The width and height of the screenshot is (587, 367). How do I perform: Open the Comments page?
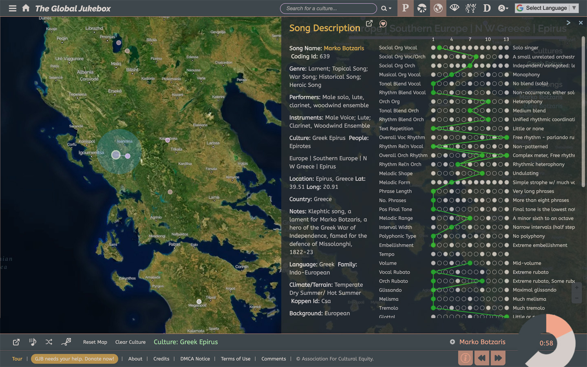coord(274,359)
